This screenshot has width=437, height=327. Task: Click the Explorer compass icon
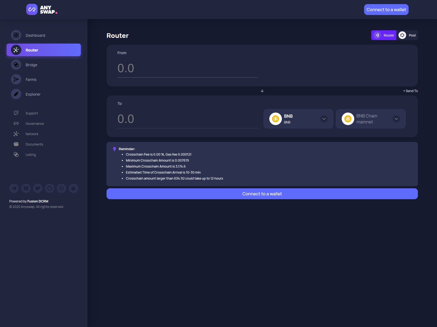pos(16,94)
